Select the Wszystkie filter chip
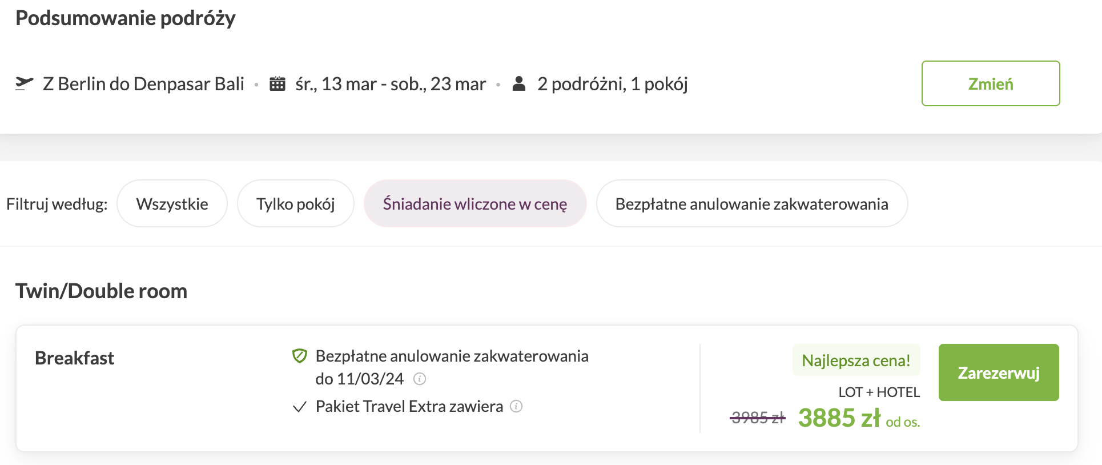 172,204
